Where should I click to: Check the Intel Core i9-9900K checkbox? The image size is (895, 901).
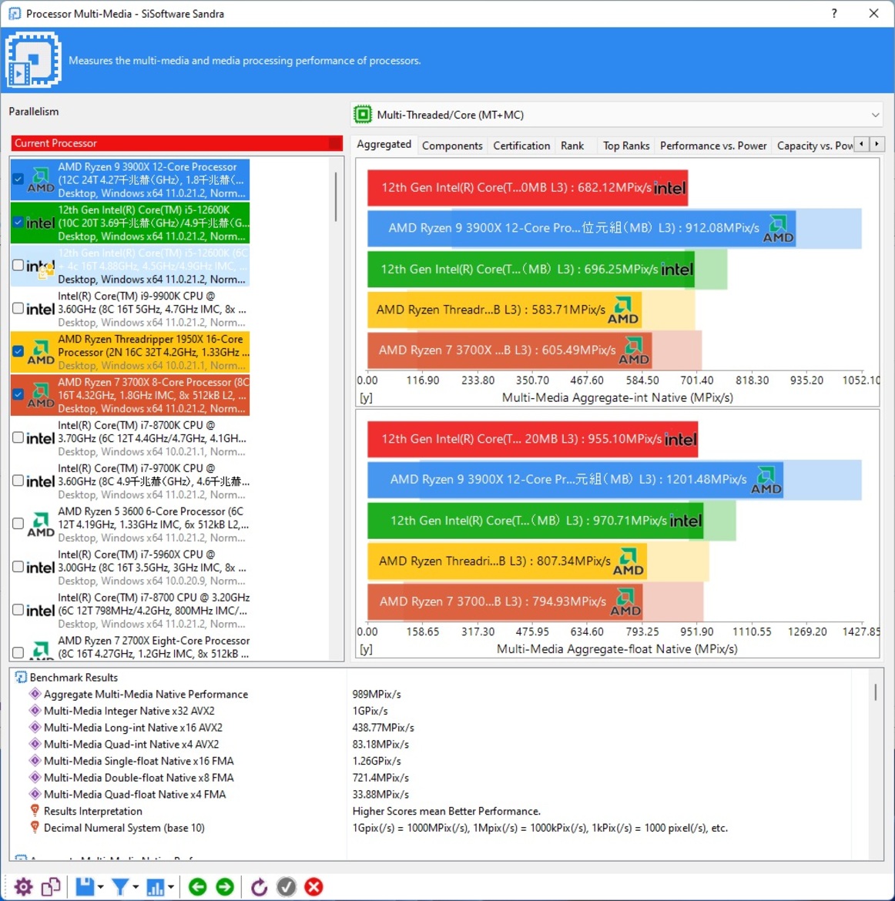coord(18,308)
